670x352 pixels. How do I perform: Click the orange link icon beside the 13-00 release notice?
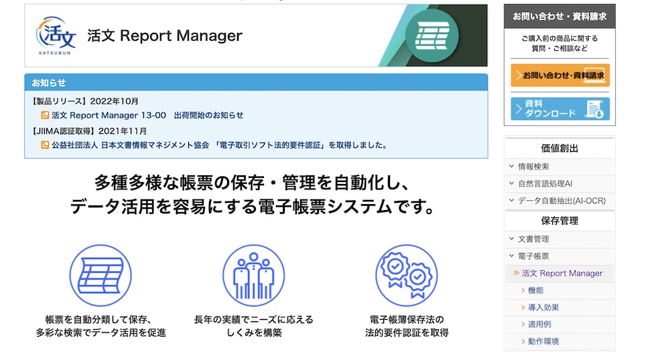[x=44, y=115]
